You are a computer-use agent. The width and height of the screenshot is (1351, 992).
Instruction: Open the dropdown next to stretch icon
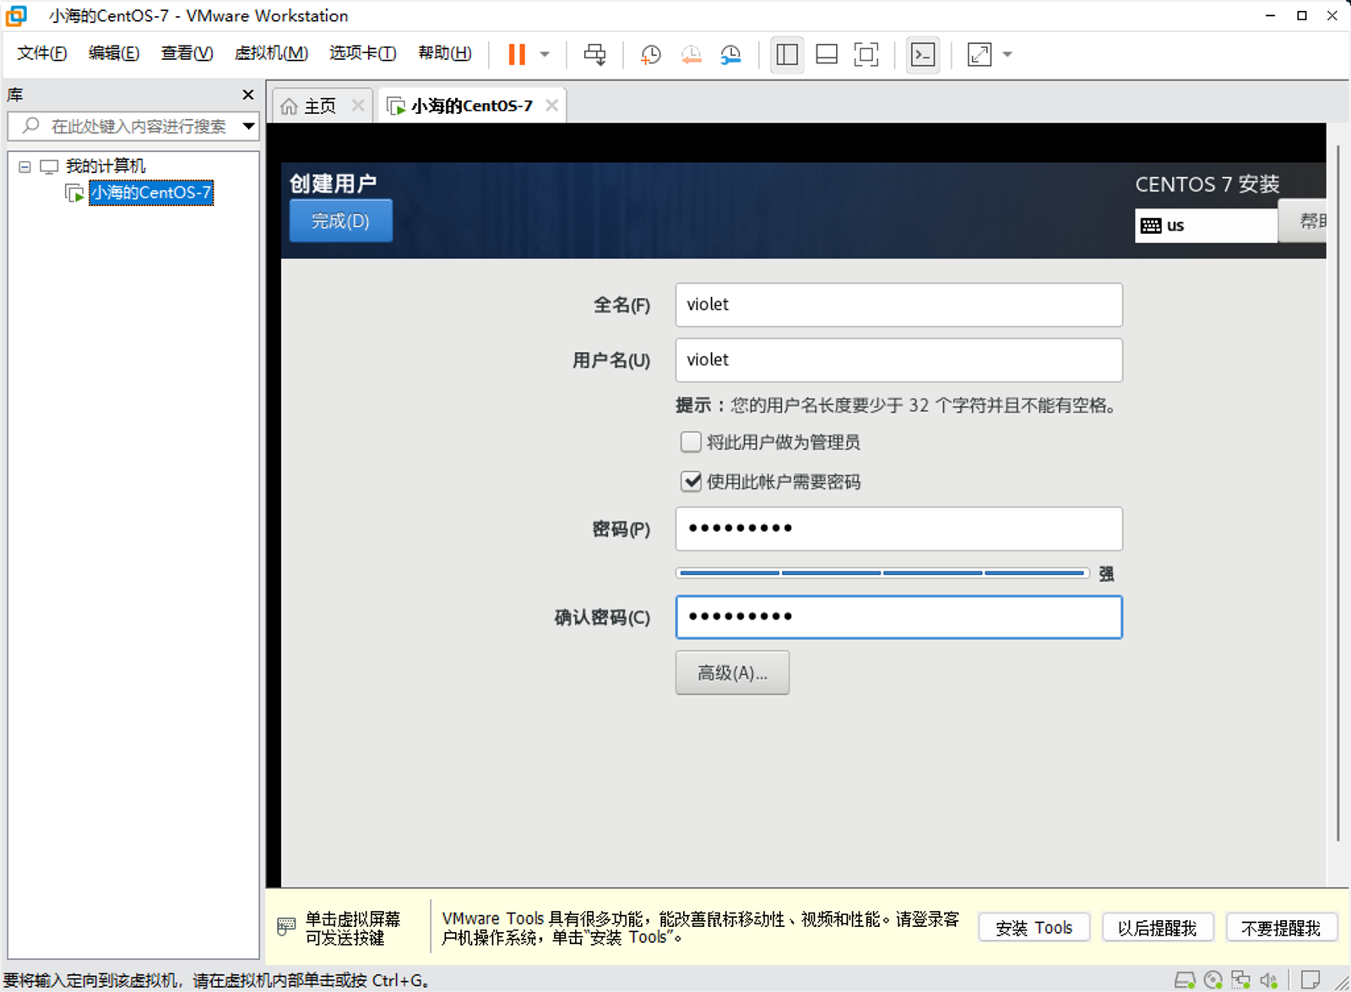tap(1007, 55)
